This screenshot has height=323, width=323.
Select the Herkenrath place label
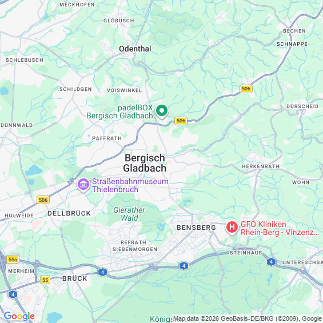(x=261, y=166)
